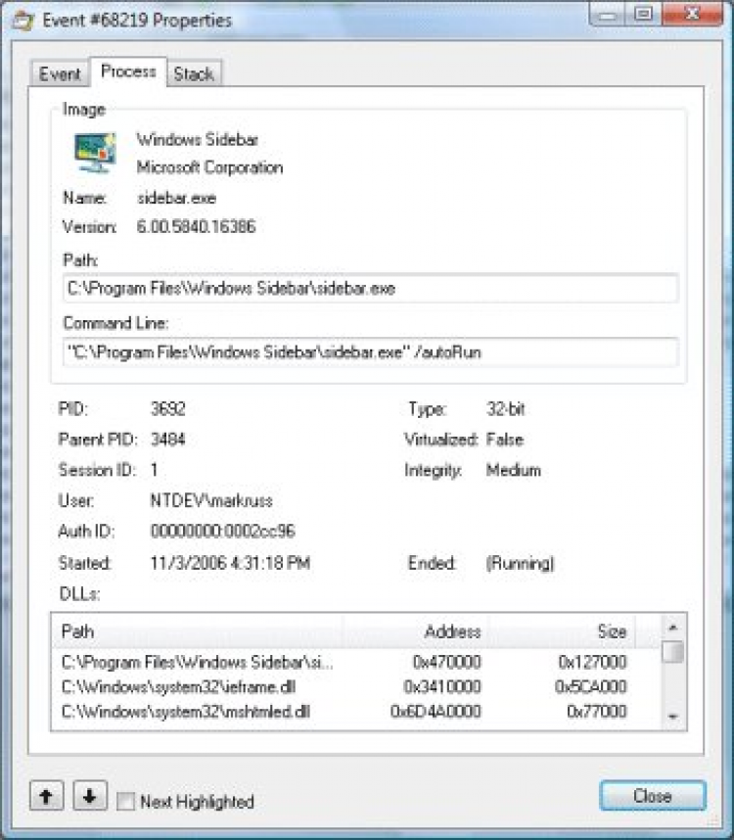Viewport: 734px width, 840px height.
Task: Click the Started time 11/3/2006 4:31:18 PM
Action: click(230, 563)
